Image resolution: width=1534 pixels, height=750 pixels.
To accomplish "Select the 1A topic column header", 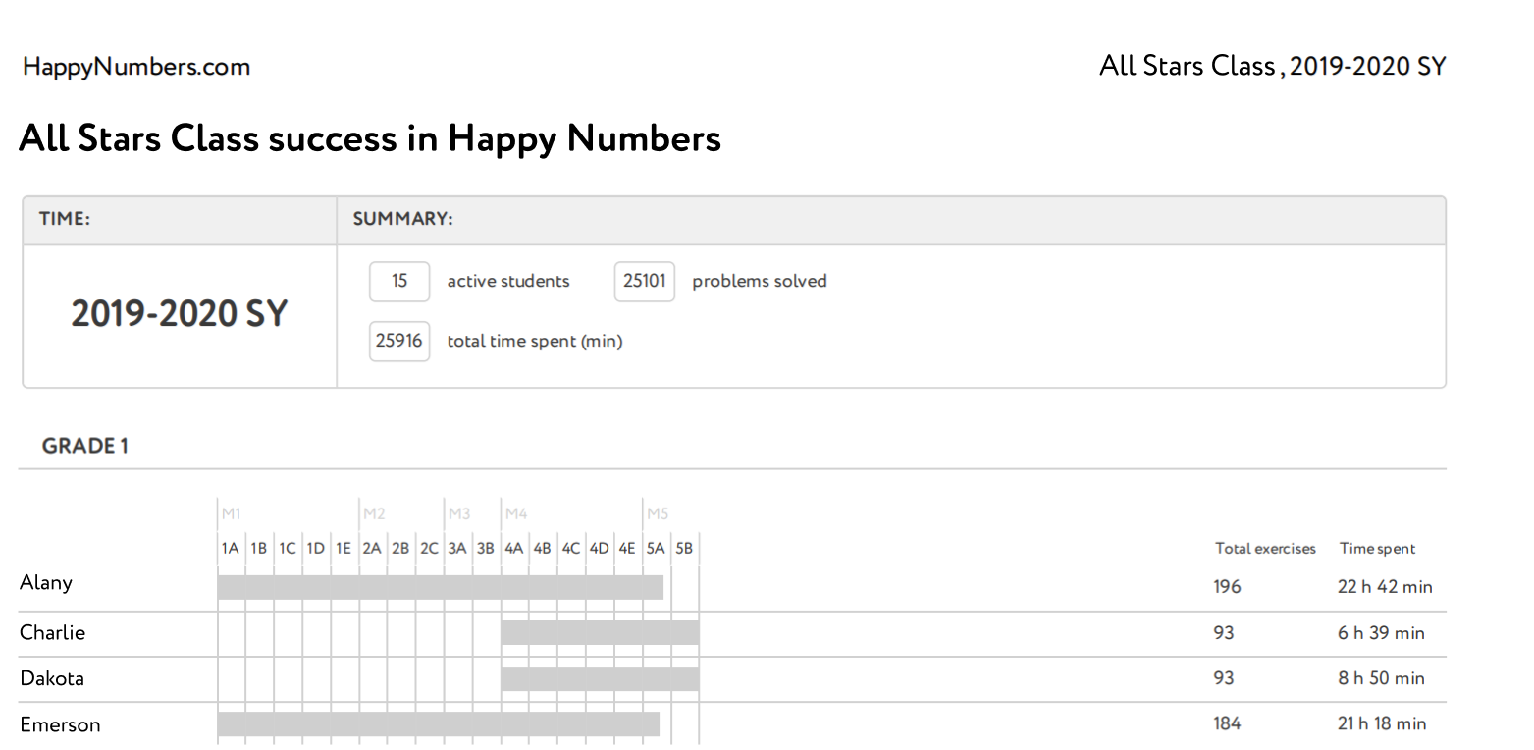I will 230,549.
